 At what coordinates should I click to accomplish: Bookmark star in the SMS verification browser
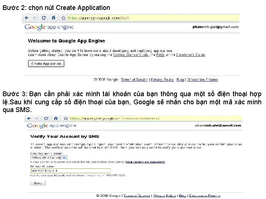pyautogui.click(x=66, y=118)
